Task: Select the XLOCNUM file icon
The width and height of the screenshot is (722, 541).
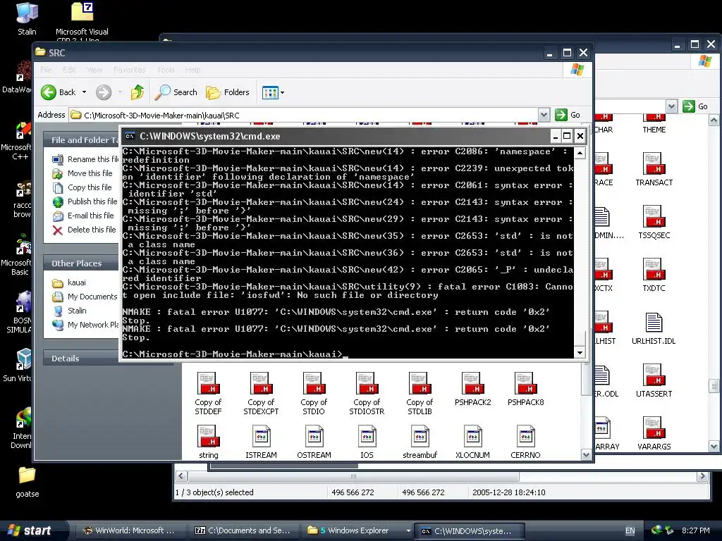Action: click(473, 442)
